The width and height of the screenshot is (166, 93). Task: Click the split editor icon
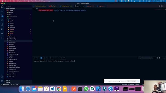tap(162, 6)
